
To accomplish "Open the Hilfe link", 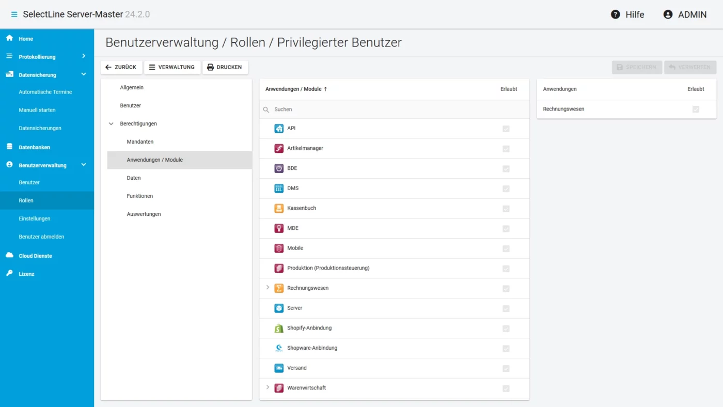I will 635,14.
